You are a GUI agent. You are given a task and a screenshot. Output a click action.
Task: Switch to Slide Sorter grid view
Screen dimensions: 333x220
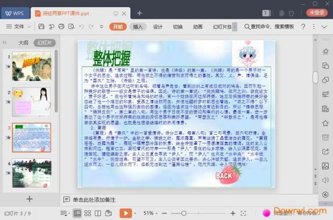pyautogui.click(x=88, y=213)
